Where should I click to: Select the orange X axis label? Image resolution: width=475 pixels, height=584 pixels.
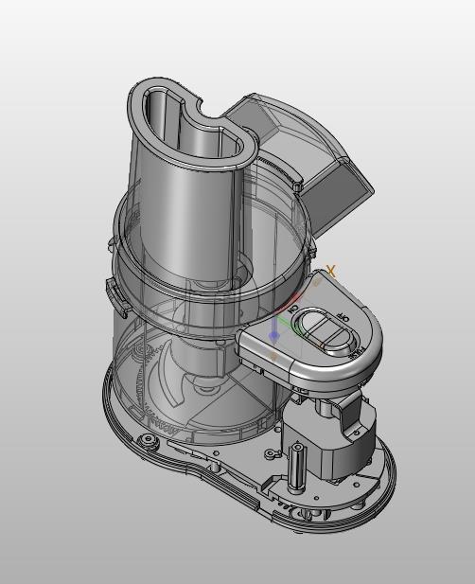pyautogui.click(x=331, y=271)
